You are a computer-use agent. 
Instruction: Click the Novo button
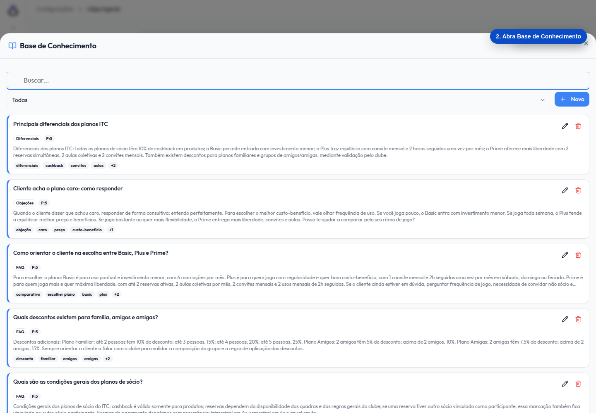pyautogui.click(x=572, y=99)
